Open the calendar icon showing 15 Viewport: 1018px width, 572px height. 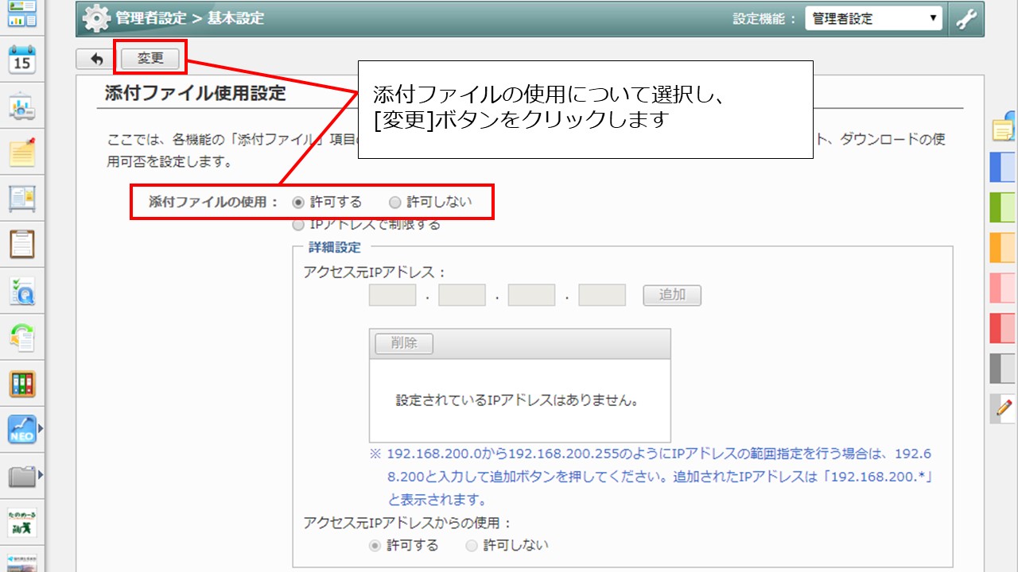point(22,60)
